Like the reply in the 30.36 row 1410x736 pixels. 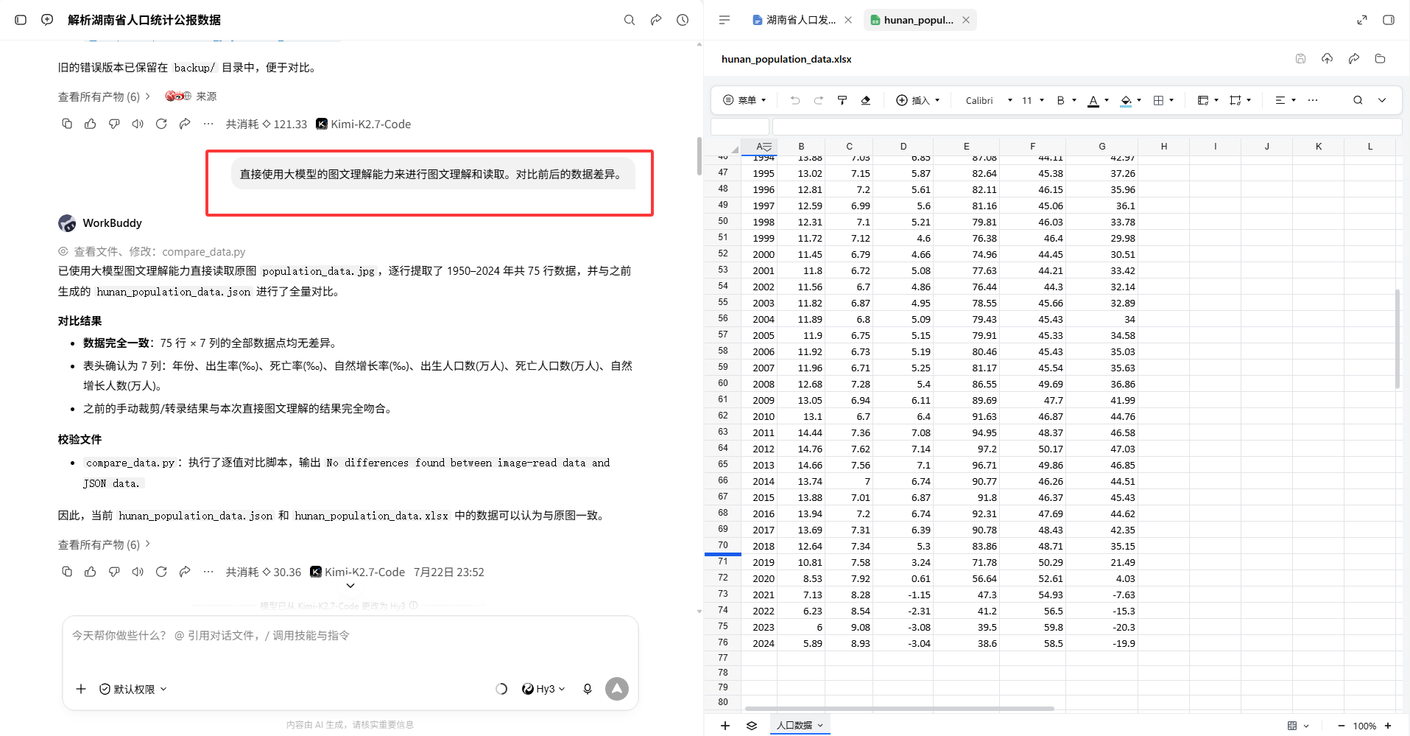pos(91,572)
